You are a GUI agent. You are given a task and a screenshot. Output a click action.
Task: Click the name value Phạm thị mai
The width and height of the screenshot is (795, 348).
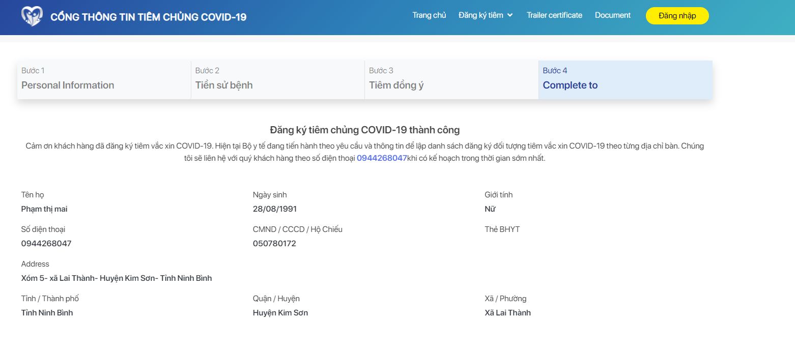point(44,209)
